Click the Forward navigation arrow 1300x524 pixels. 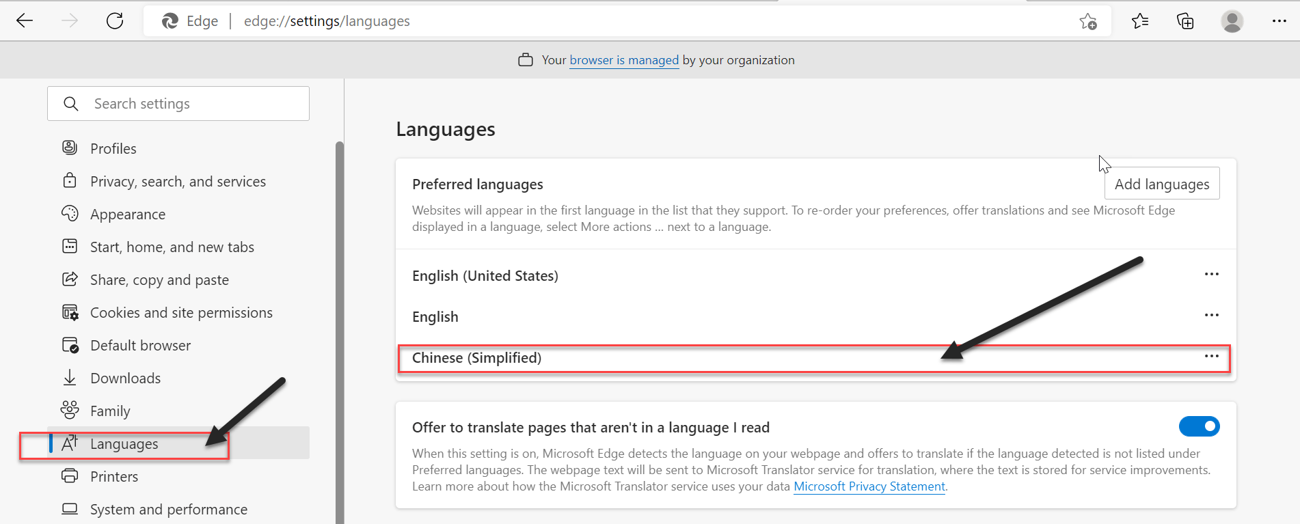(x=70, y=20)
